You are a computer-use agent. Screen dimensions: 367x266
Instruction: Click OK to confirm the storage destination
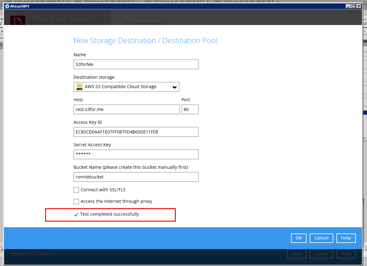tap(299, 238)
